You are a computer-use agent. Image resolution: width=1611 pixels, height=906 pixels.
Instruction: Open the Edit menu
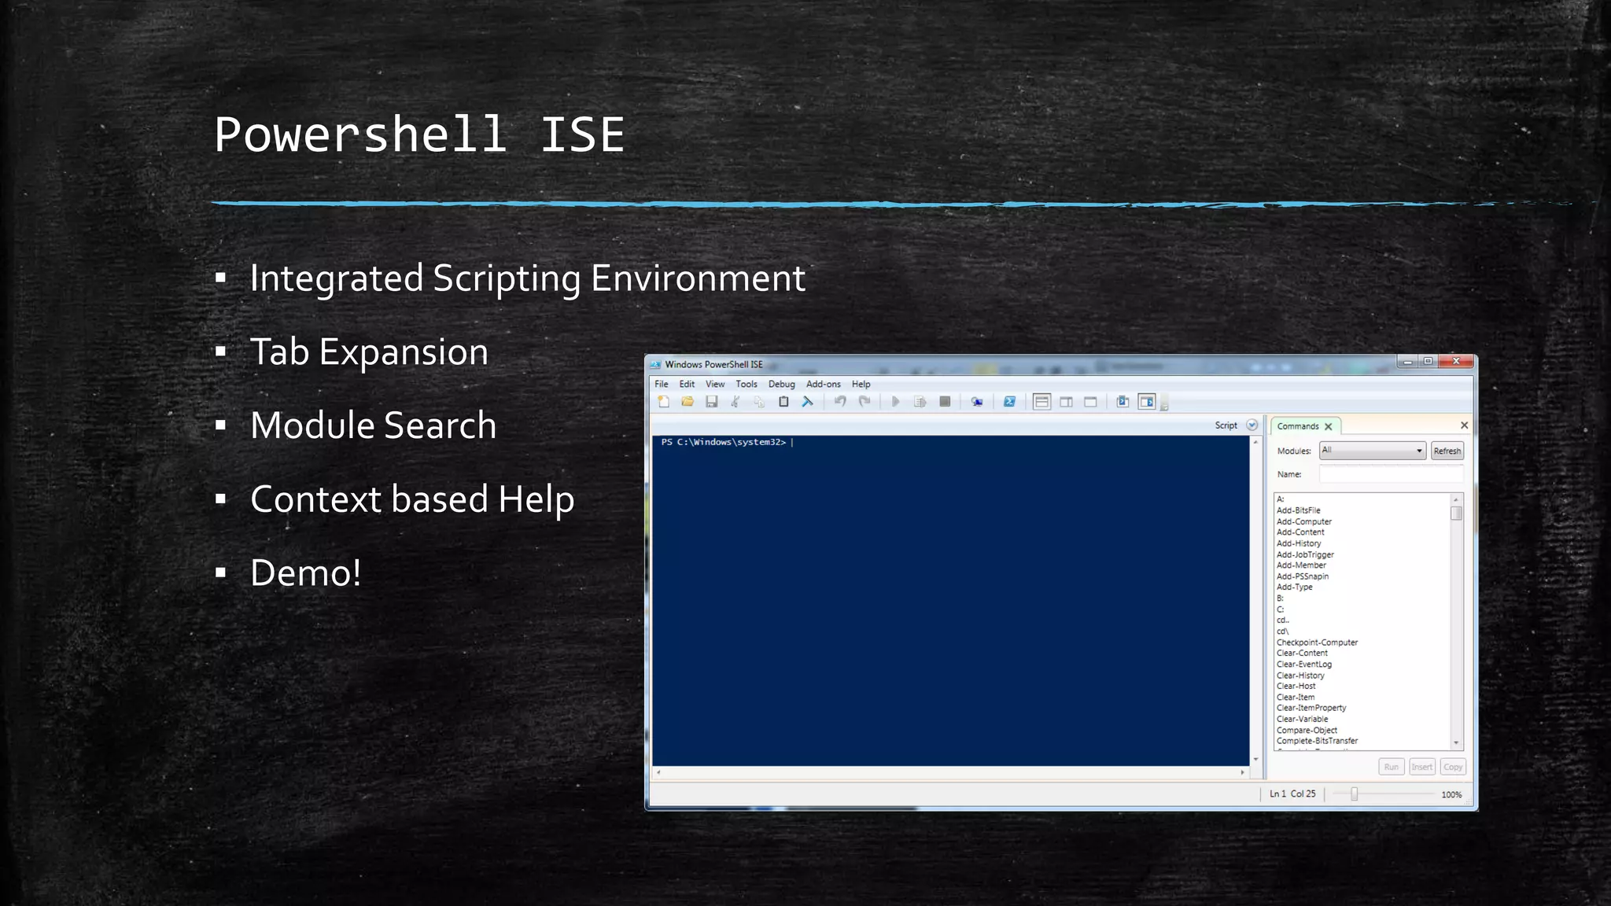point(687,384)
